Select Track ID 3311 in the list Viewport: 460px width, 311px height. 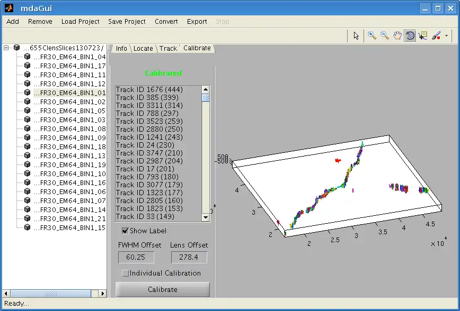pyautogui.click(x=149, y=105)
